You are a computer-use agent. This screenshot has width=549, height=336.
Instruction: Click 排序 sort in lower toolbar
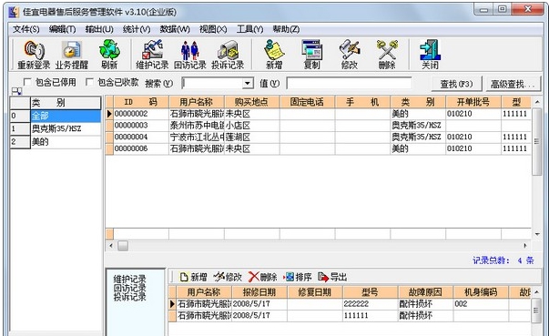(298, 277)
